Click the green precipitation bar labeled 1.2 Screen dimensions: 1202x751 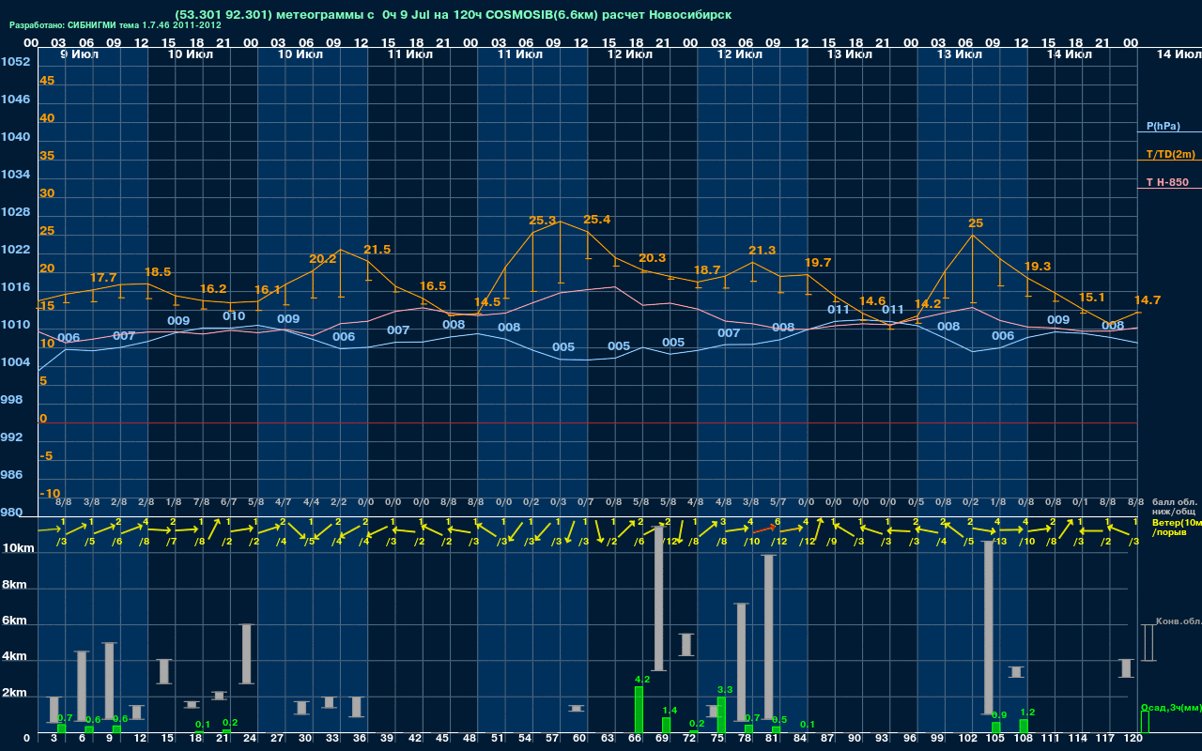(1024, 726)
